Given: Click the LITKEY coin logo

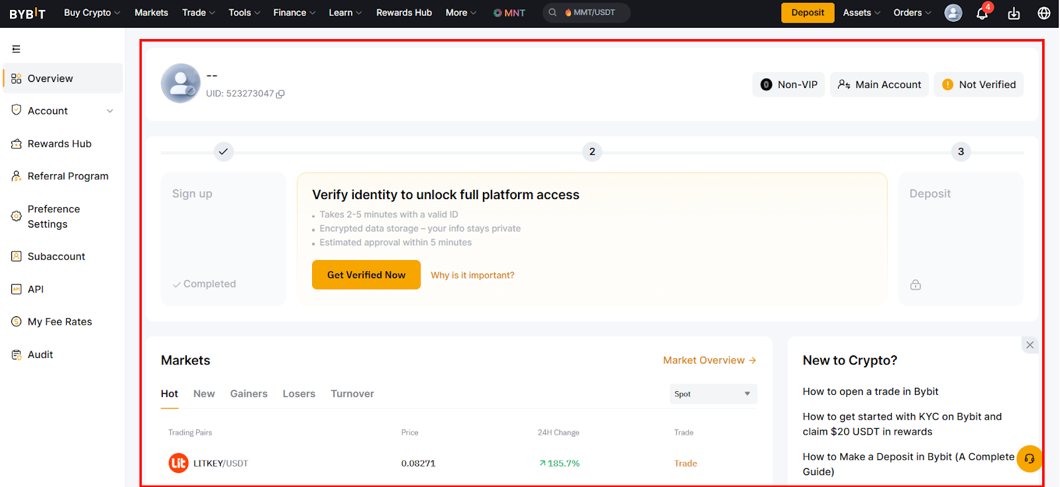Looking at the screenshot, I should pos(178,463).
